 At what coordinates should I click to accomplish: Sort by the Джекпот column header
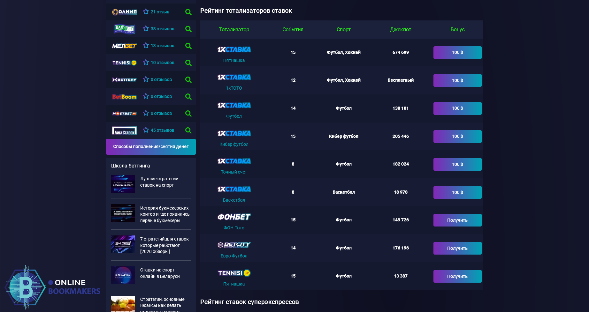[400, 29]
